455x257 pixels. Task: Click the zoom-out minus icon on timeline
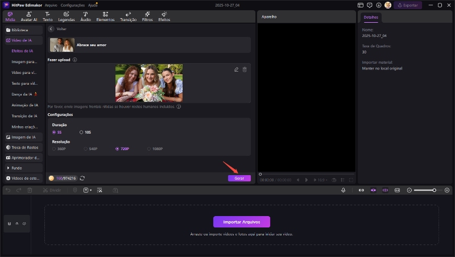click(409, 190)
